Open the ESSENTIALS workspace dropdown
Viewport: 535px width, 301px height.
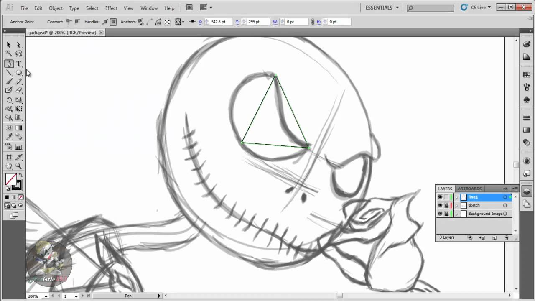(x=382, y=8)
